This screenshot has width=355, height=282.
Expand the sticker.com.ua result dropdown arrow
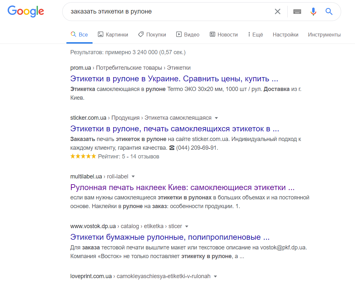[x=216, y=118]
